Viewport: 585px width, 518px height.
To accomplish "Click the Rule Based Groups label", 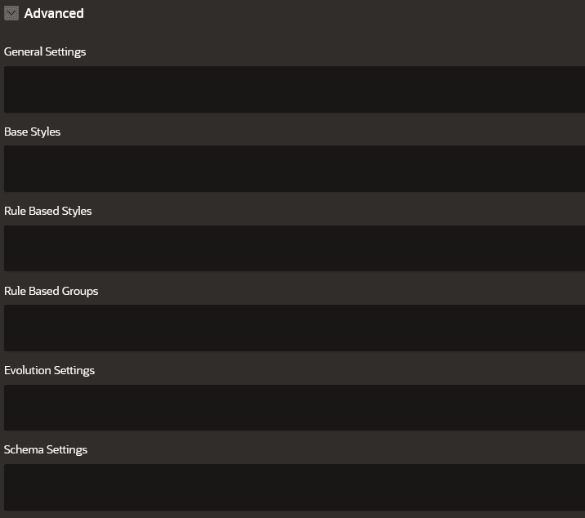I will click(x=51, y=291).
